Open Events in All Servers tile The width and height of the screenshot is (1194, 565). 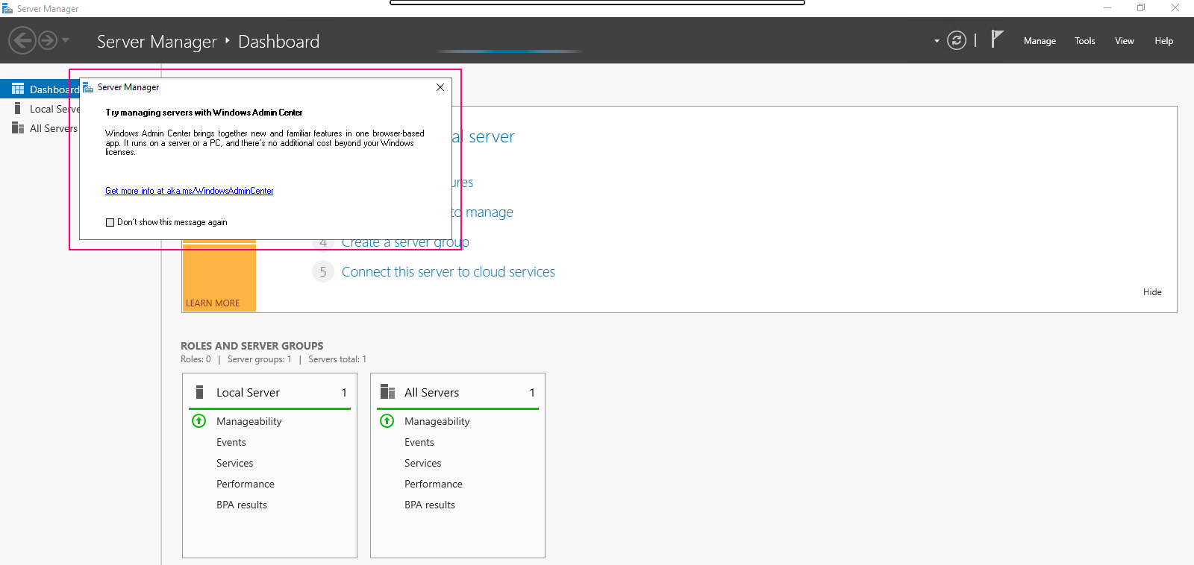(419, 442)
